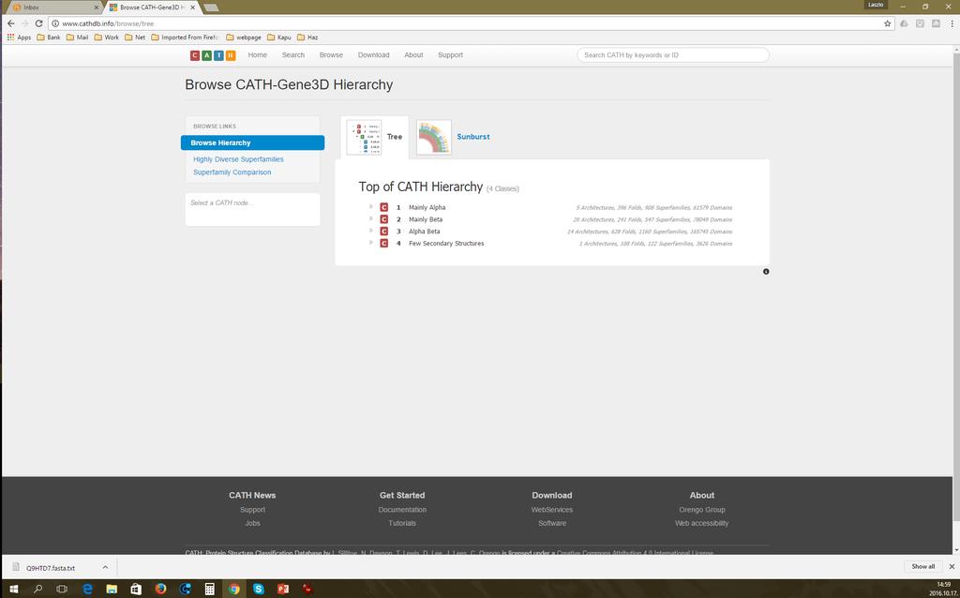Bookmark this page with the star icon
The height and width of the screenshot is (598, 960).
pos(887,23)
